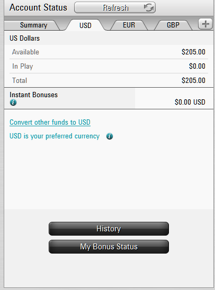This screenshot has height=290, width=215.
Task: Click the Instant Bonuses label
Action: pyautogui.click(x=33, y=95)
